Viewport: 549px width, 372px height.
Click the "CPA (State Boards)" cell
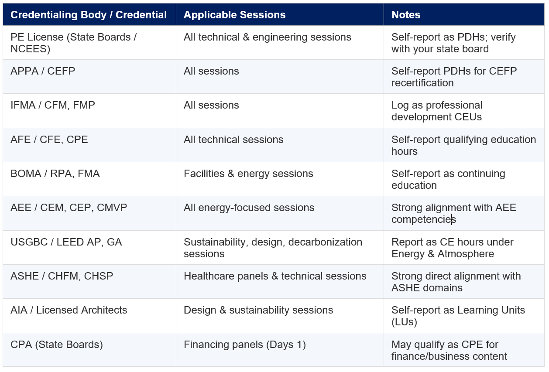[x=57, y=345]
